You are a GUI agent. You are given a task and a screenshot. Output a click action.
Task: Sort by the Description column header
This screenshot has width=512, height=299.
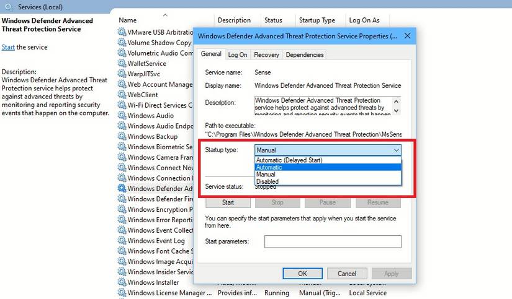(x=234, y=20)
